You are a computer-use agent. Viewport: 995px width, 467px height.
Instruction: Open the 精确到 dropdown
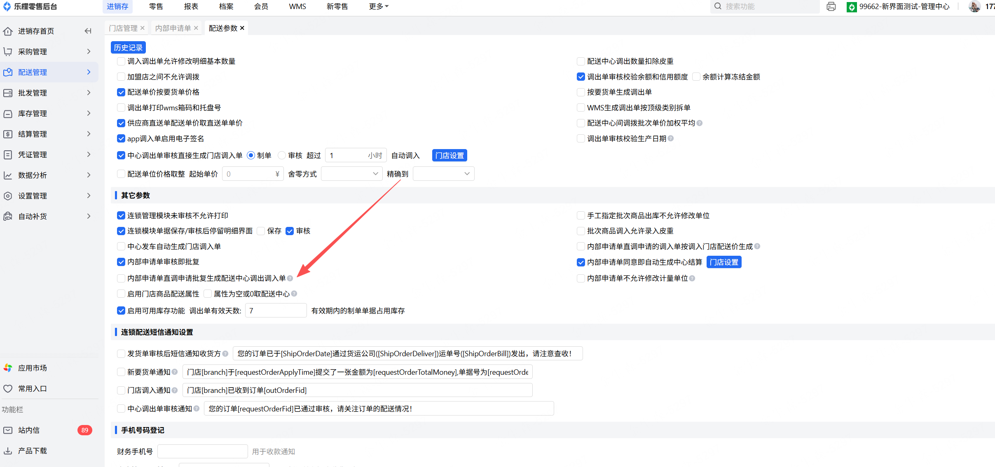(x=443, y=174)
